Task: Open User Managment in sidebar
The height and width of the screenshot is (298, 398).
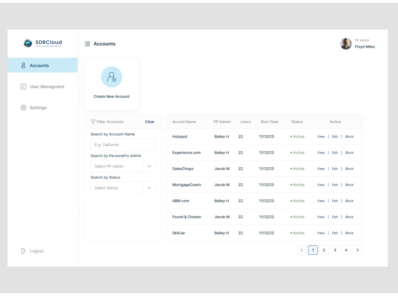Action: tap(43, 87)
